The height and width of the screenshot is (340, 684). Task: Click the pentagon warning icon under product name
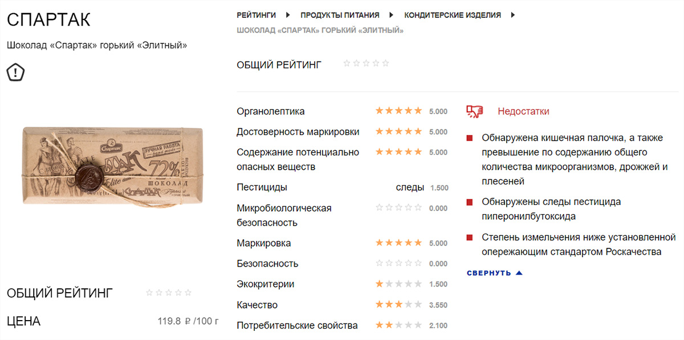pyautogui.click(x=15, y=72)
